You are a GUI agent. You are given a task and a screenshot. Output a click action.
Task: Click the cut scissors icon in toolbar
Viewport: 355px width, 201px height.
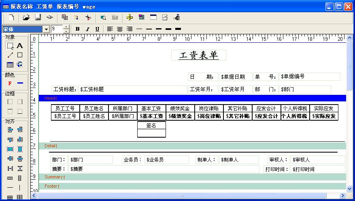[x=88, y=17]
